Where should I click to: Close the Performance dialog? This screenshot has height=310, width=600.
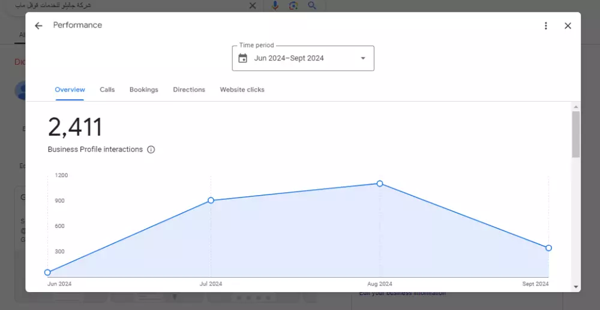568,26
